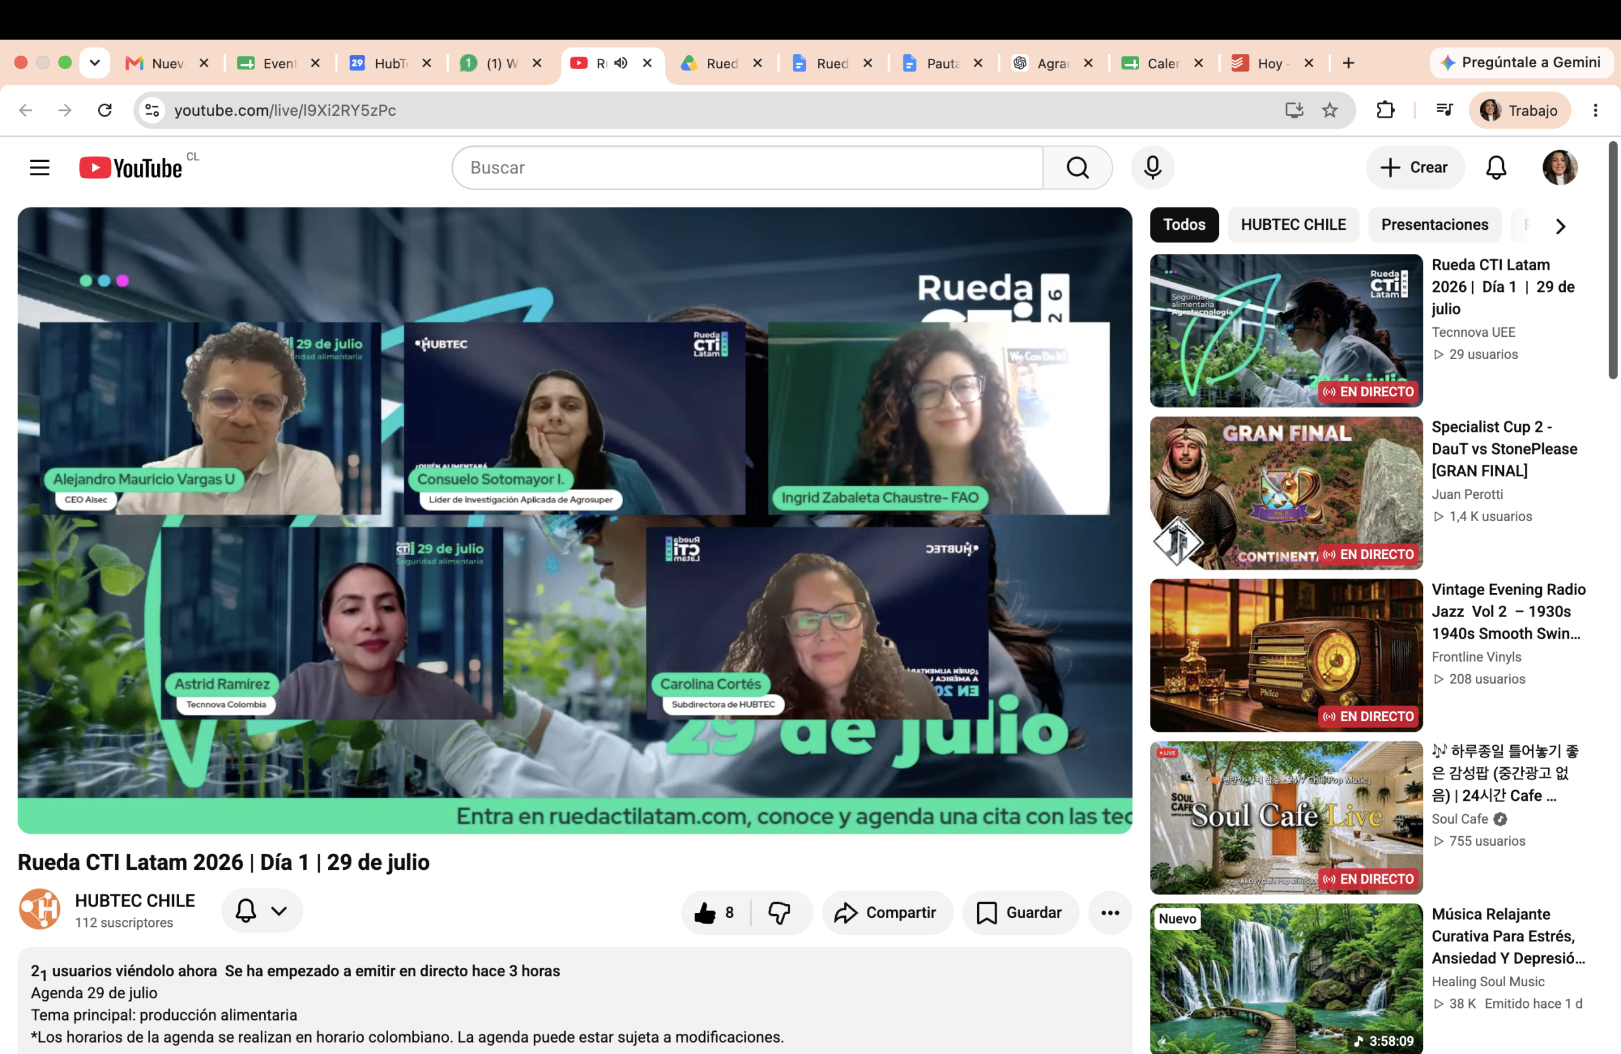The width and height of the screenshot is (1621, 1054).
Task: Open HUBTEC CHILE channel name link
Action: coord(135,900)
